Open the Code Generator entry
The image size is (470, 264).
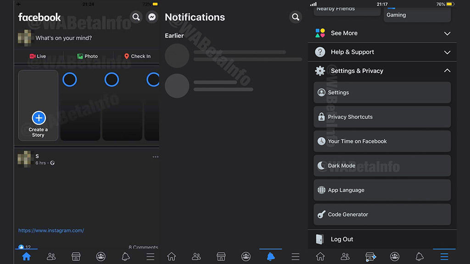tap(382, 214)
